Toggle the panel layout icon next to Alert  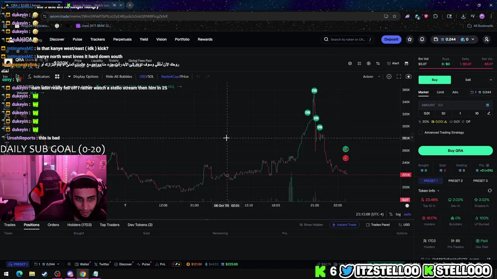coord(407,63)
